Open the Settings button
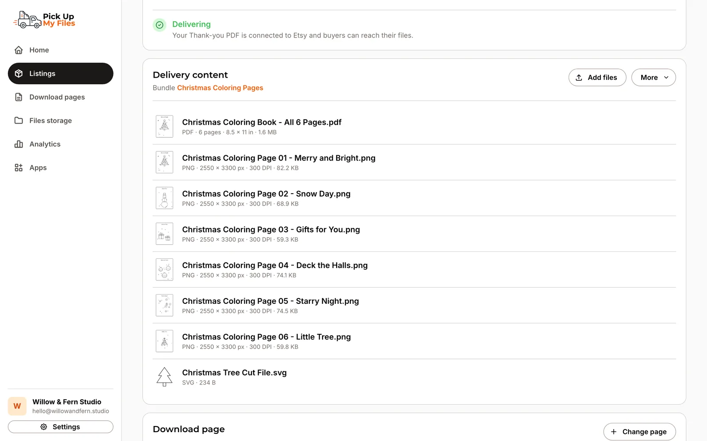This screenshot has height=441, width=707. [x=61, y=427]
